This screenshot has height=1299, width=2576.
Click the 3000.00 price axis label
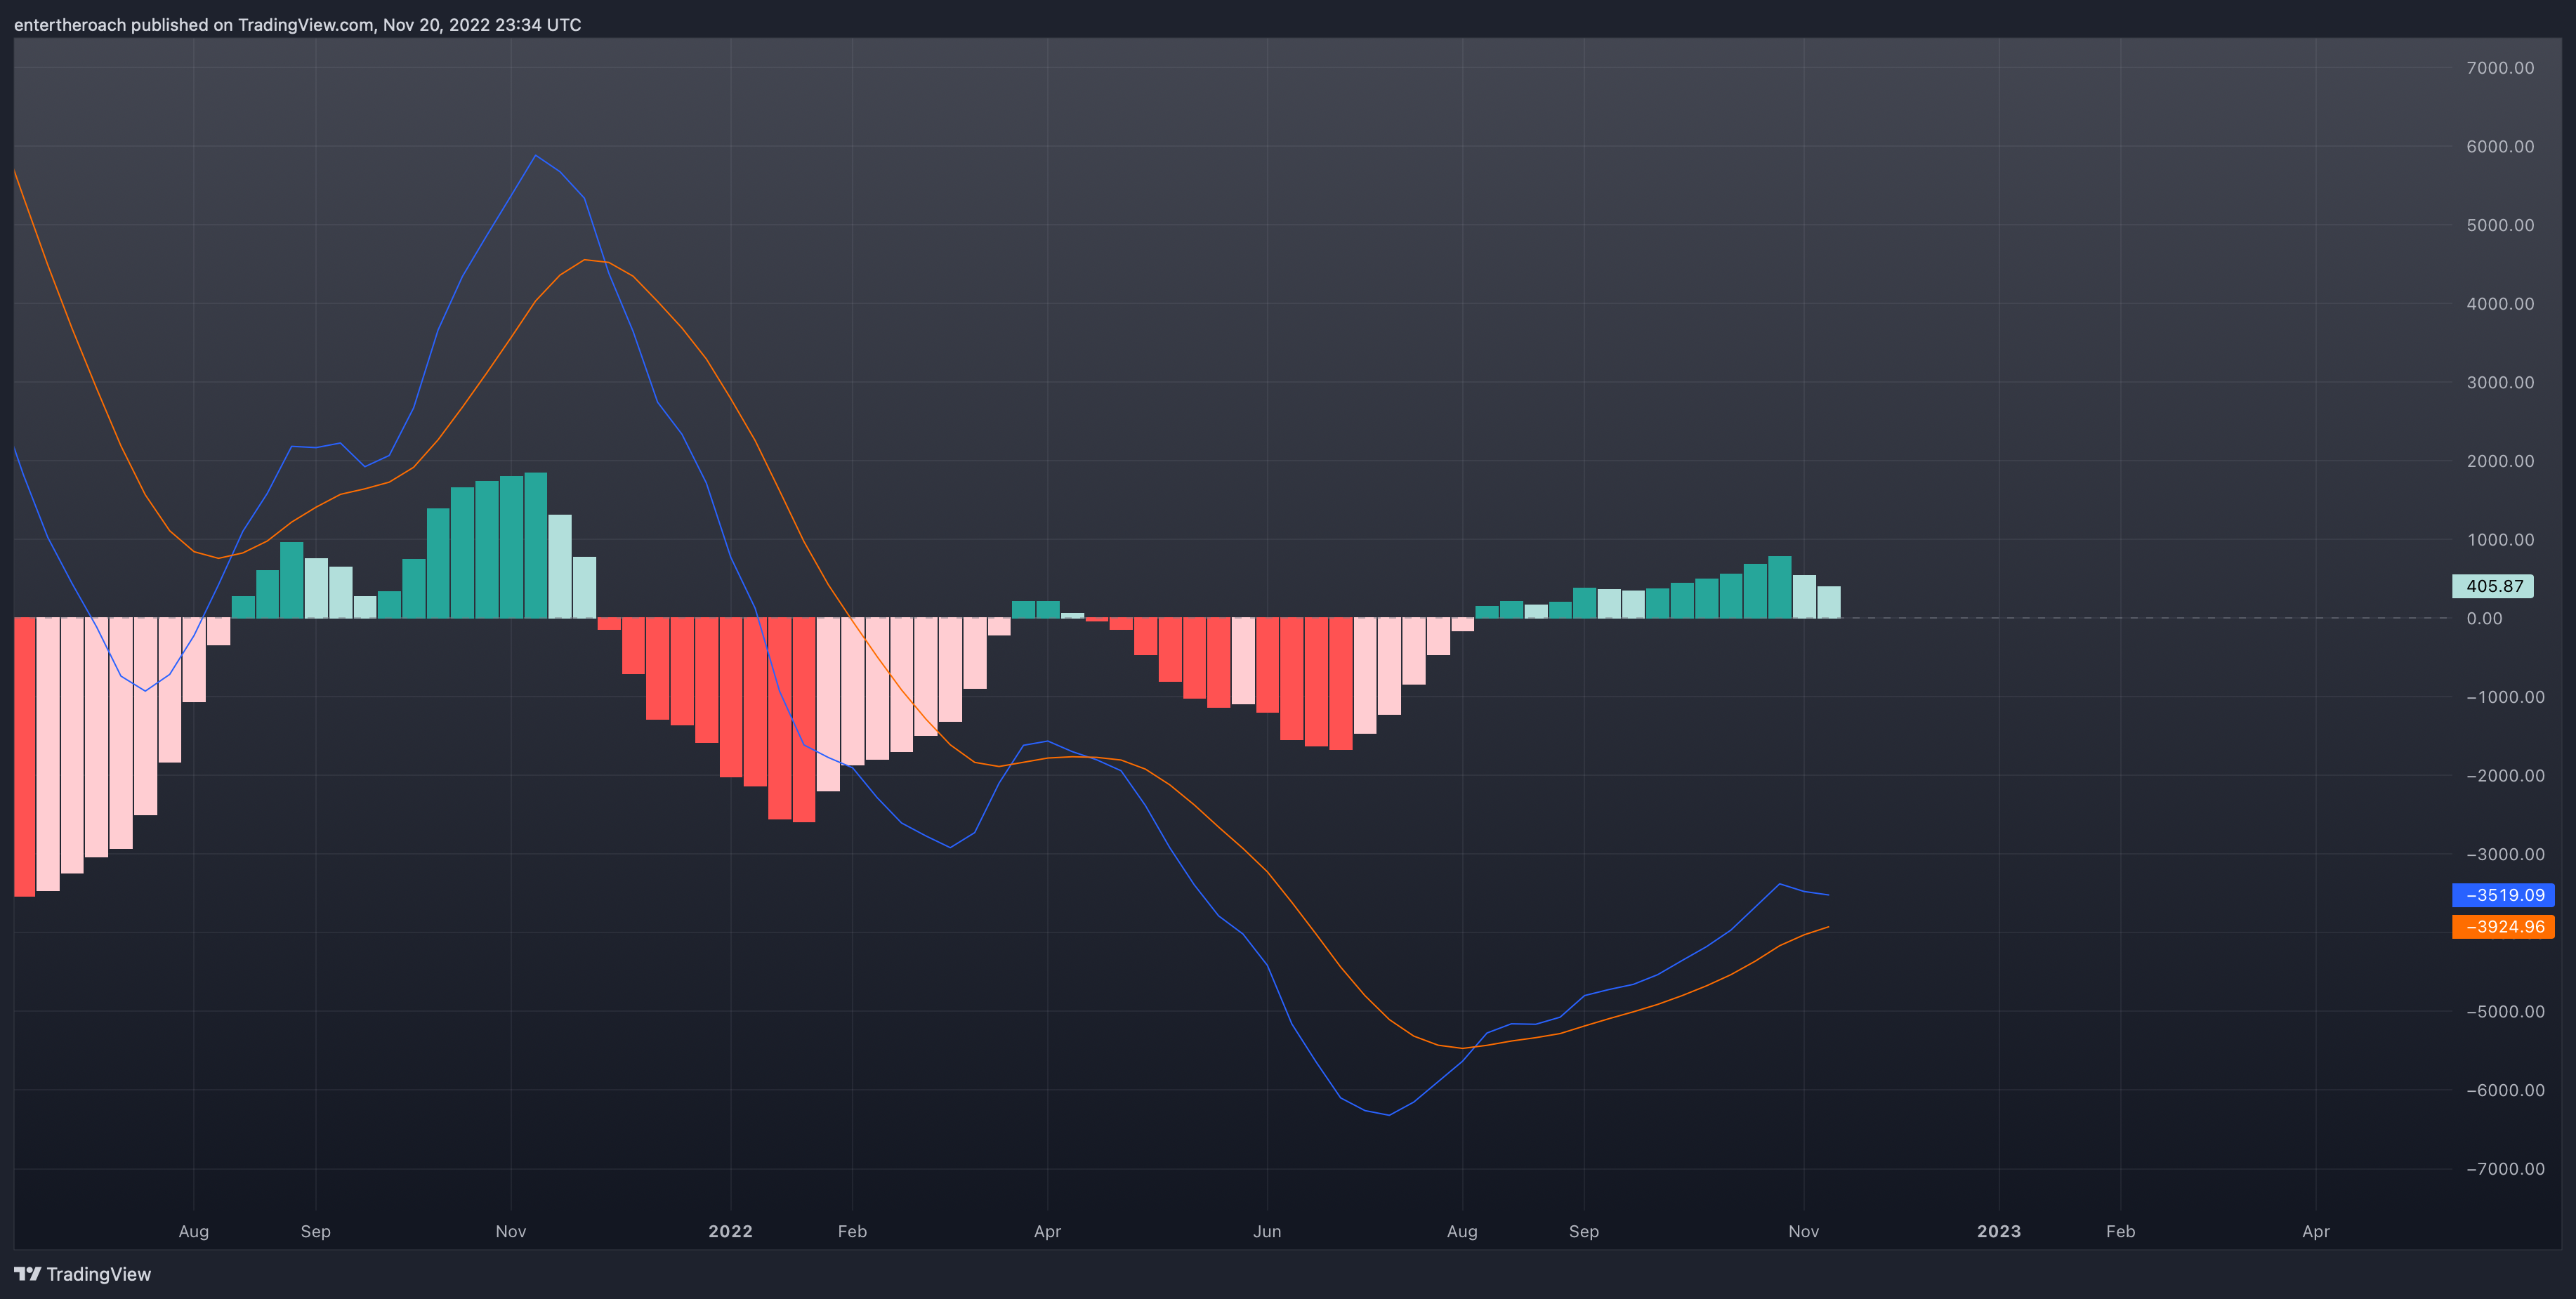(x=2500, y=382)
